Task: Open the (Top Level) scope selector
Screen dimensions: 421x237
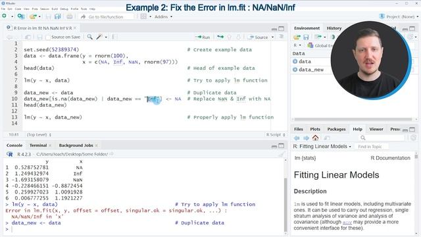Action: pos(39,134)
